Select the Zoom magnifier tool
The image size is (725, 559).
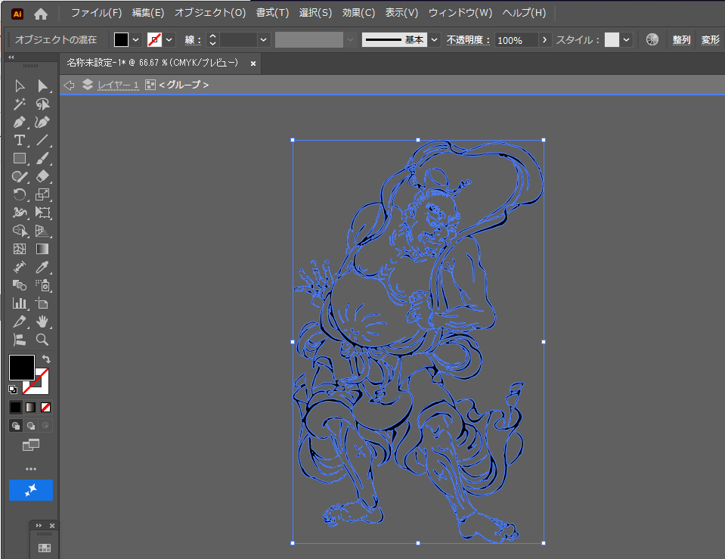coord(43,340)
